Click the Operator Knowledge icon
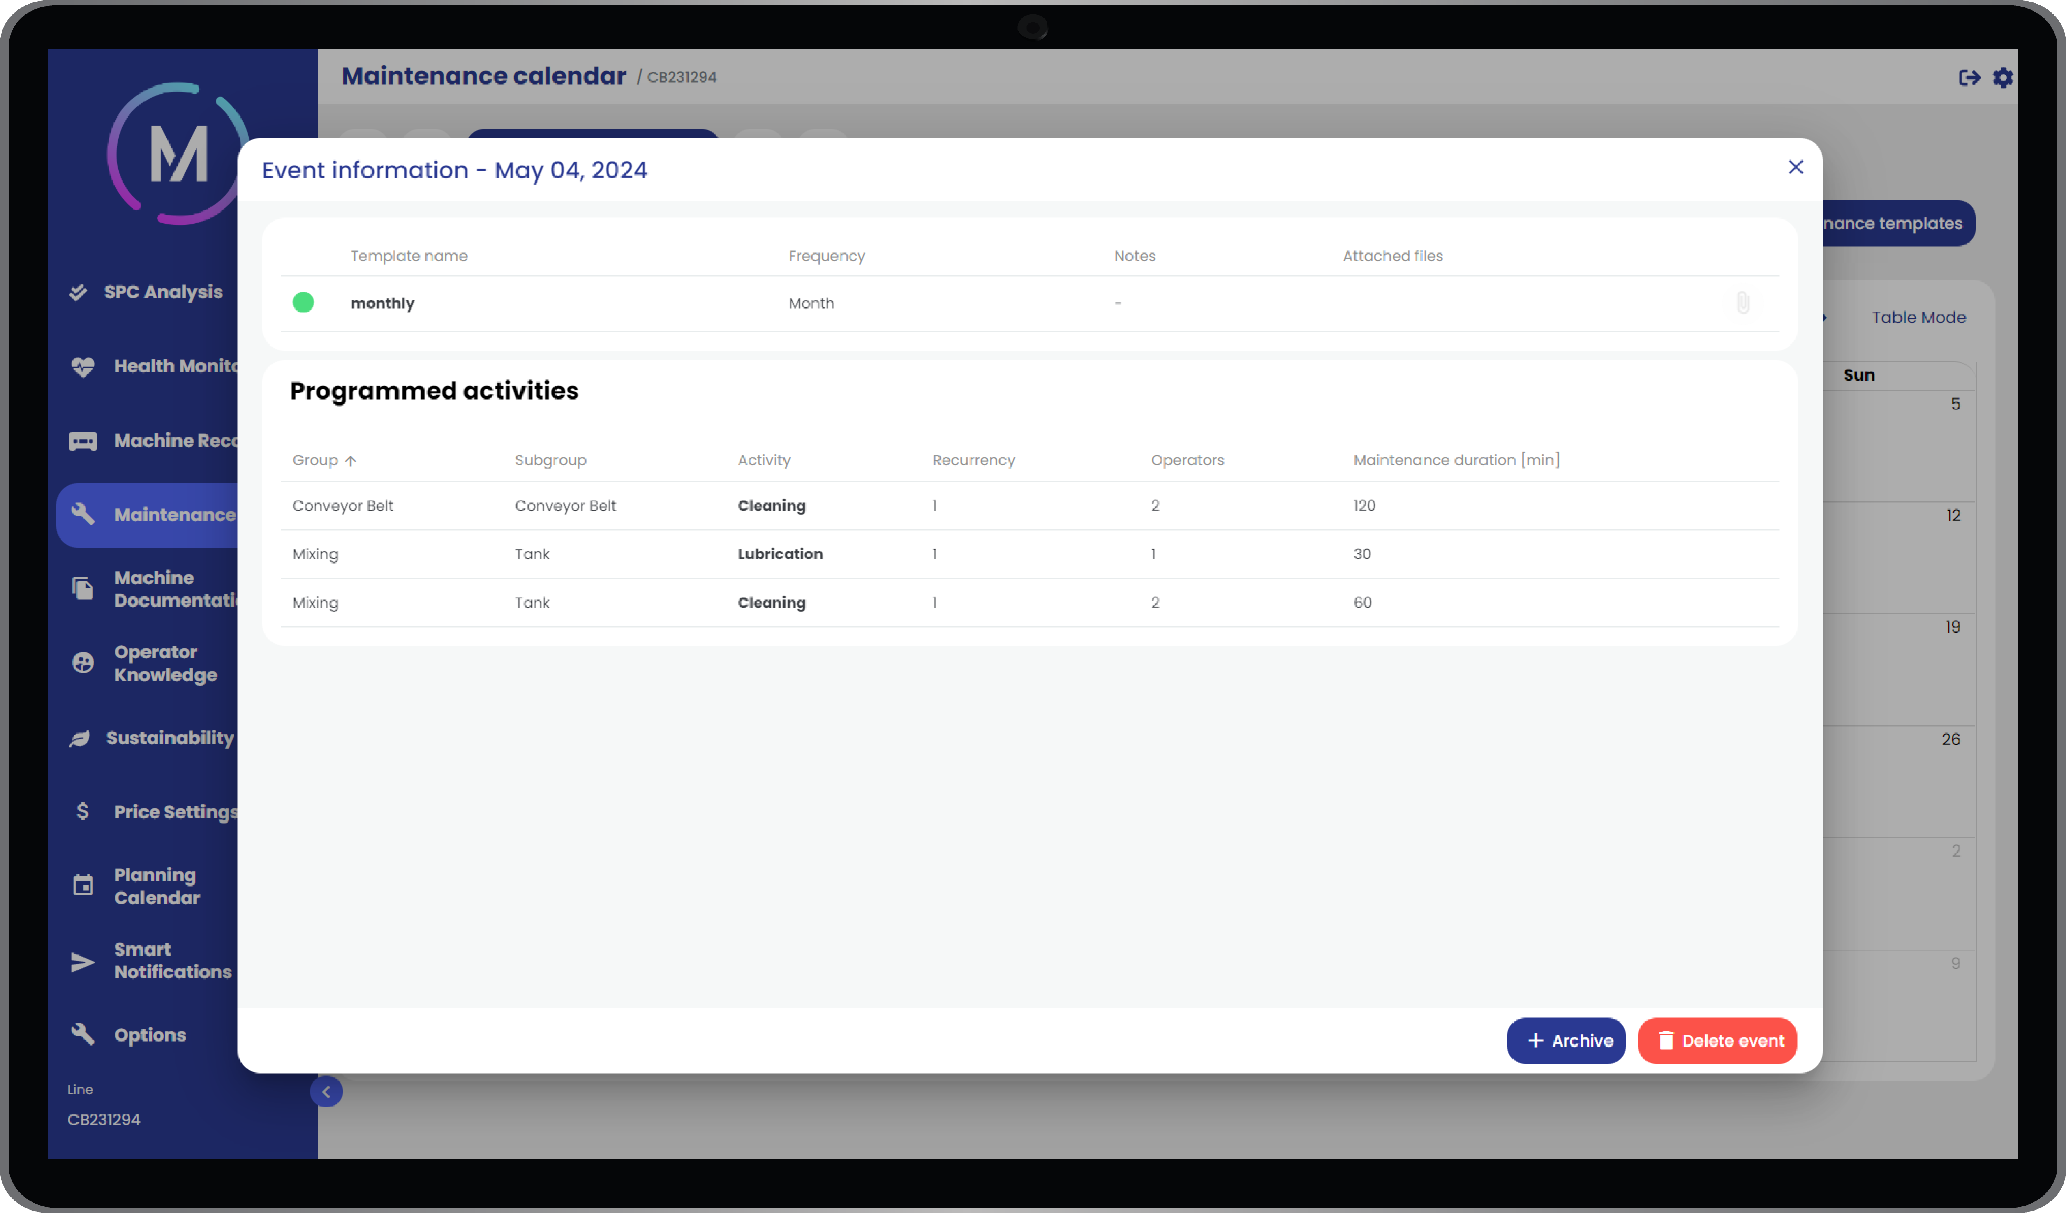 83,662
